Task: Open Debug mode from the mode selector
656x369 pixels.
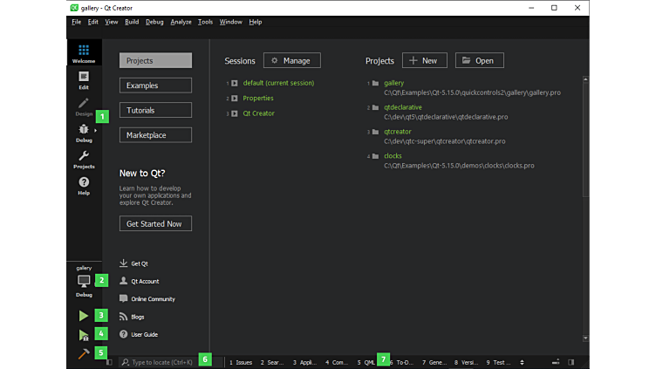Action: [x=84, y=133]
